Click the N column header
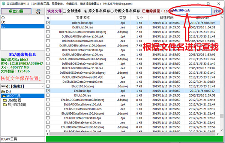 [48, 18]
